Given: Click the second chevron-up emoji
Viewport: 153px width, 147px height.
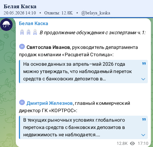Looking at the screenshot, I should pos(28,32).
